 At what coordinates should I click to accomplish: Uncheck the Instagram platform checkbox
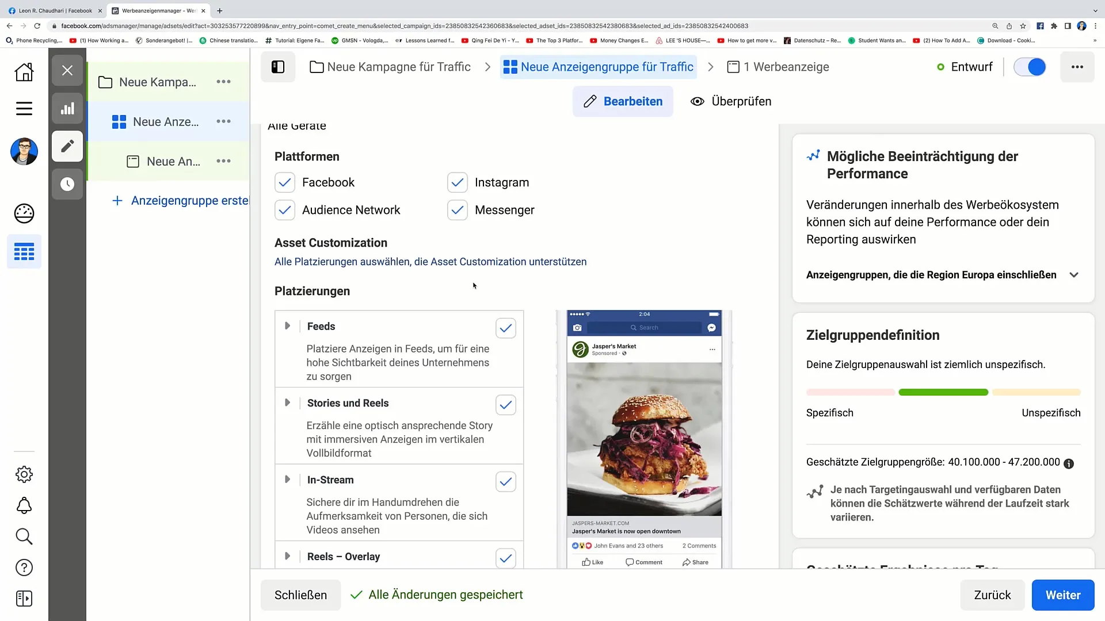(x=458, y=182)
